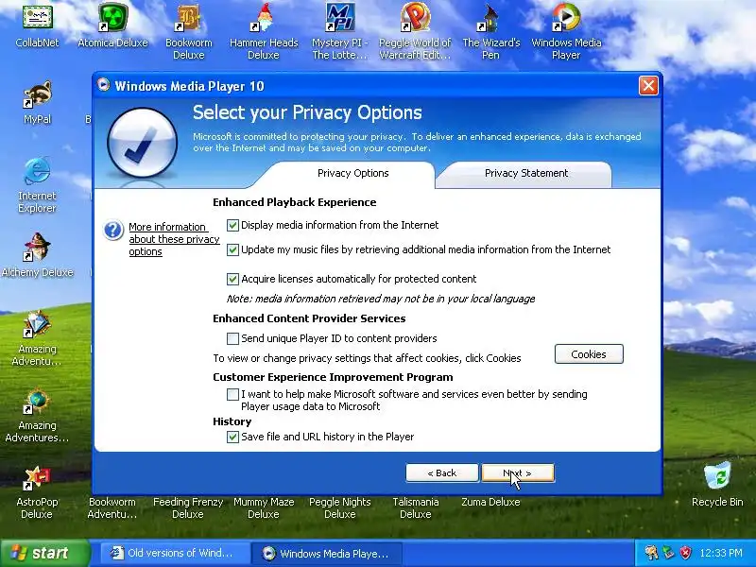The height and width of the screenshot is (567, 756).
Task: Switch to the Privacy Statement tab
Action: click(x=526, y=174)
